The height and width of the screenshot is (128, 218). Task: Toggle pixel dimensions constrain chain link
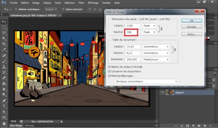pyautogui.click(x=161, y=29)
